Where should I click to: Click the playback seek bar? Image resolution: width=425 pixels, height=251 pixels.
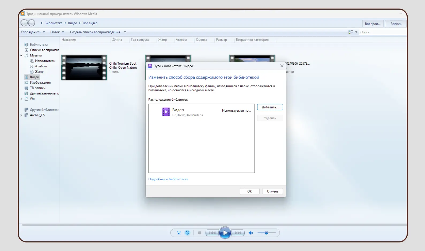214,225
